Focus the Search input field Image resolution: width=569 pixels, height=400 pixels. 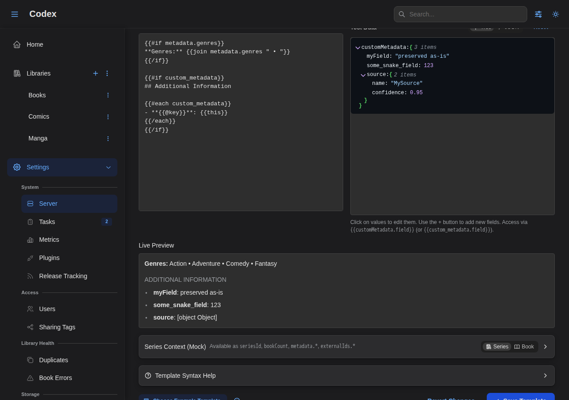coord(461,14)
